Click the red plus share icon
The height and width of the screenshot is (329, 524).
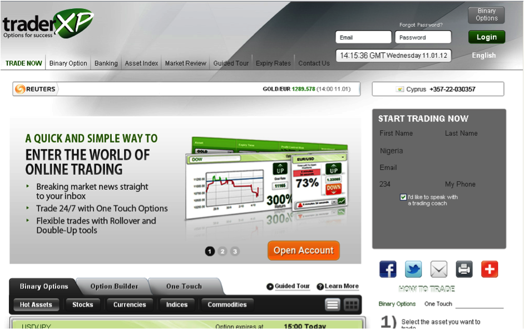tap(490, 269)
